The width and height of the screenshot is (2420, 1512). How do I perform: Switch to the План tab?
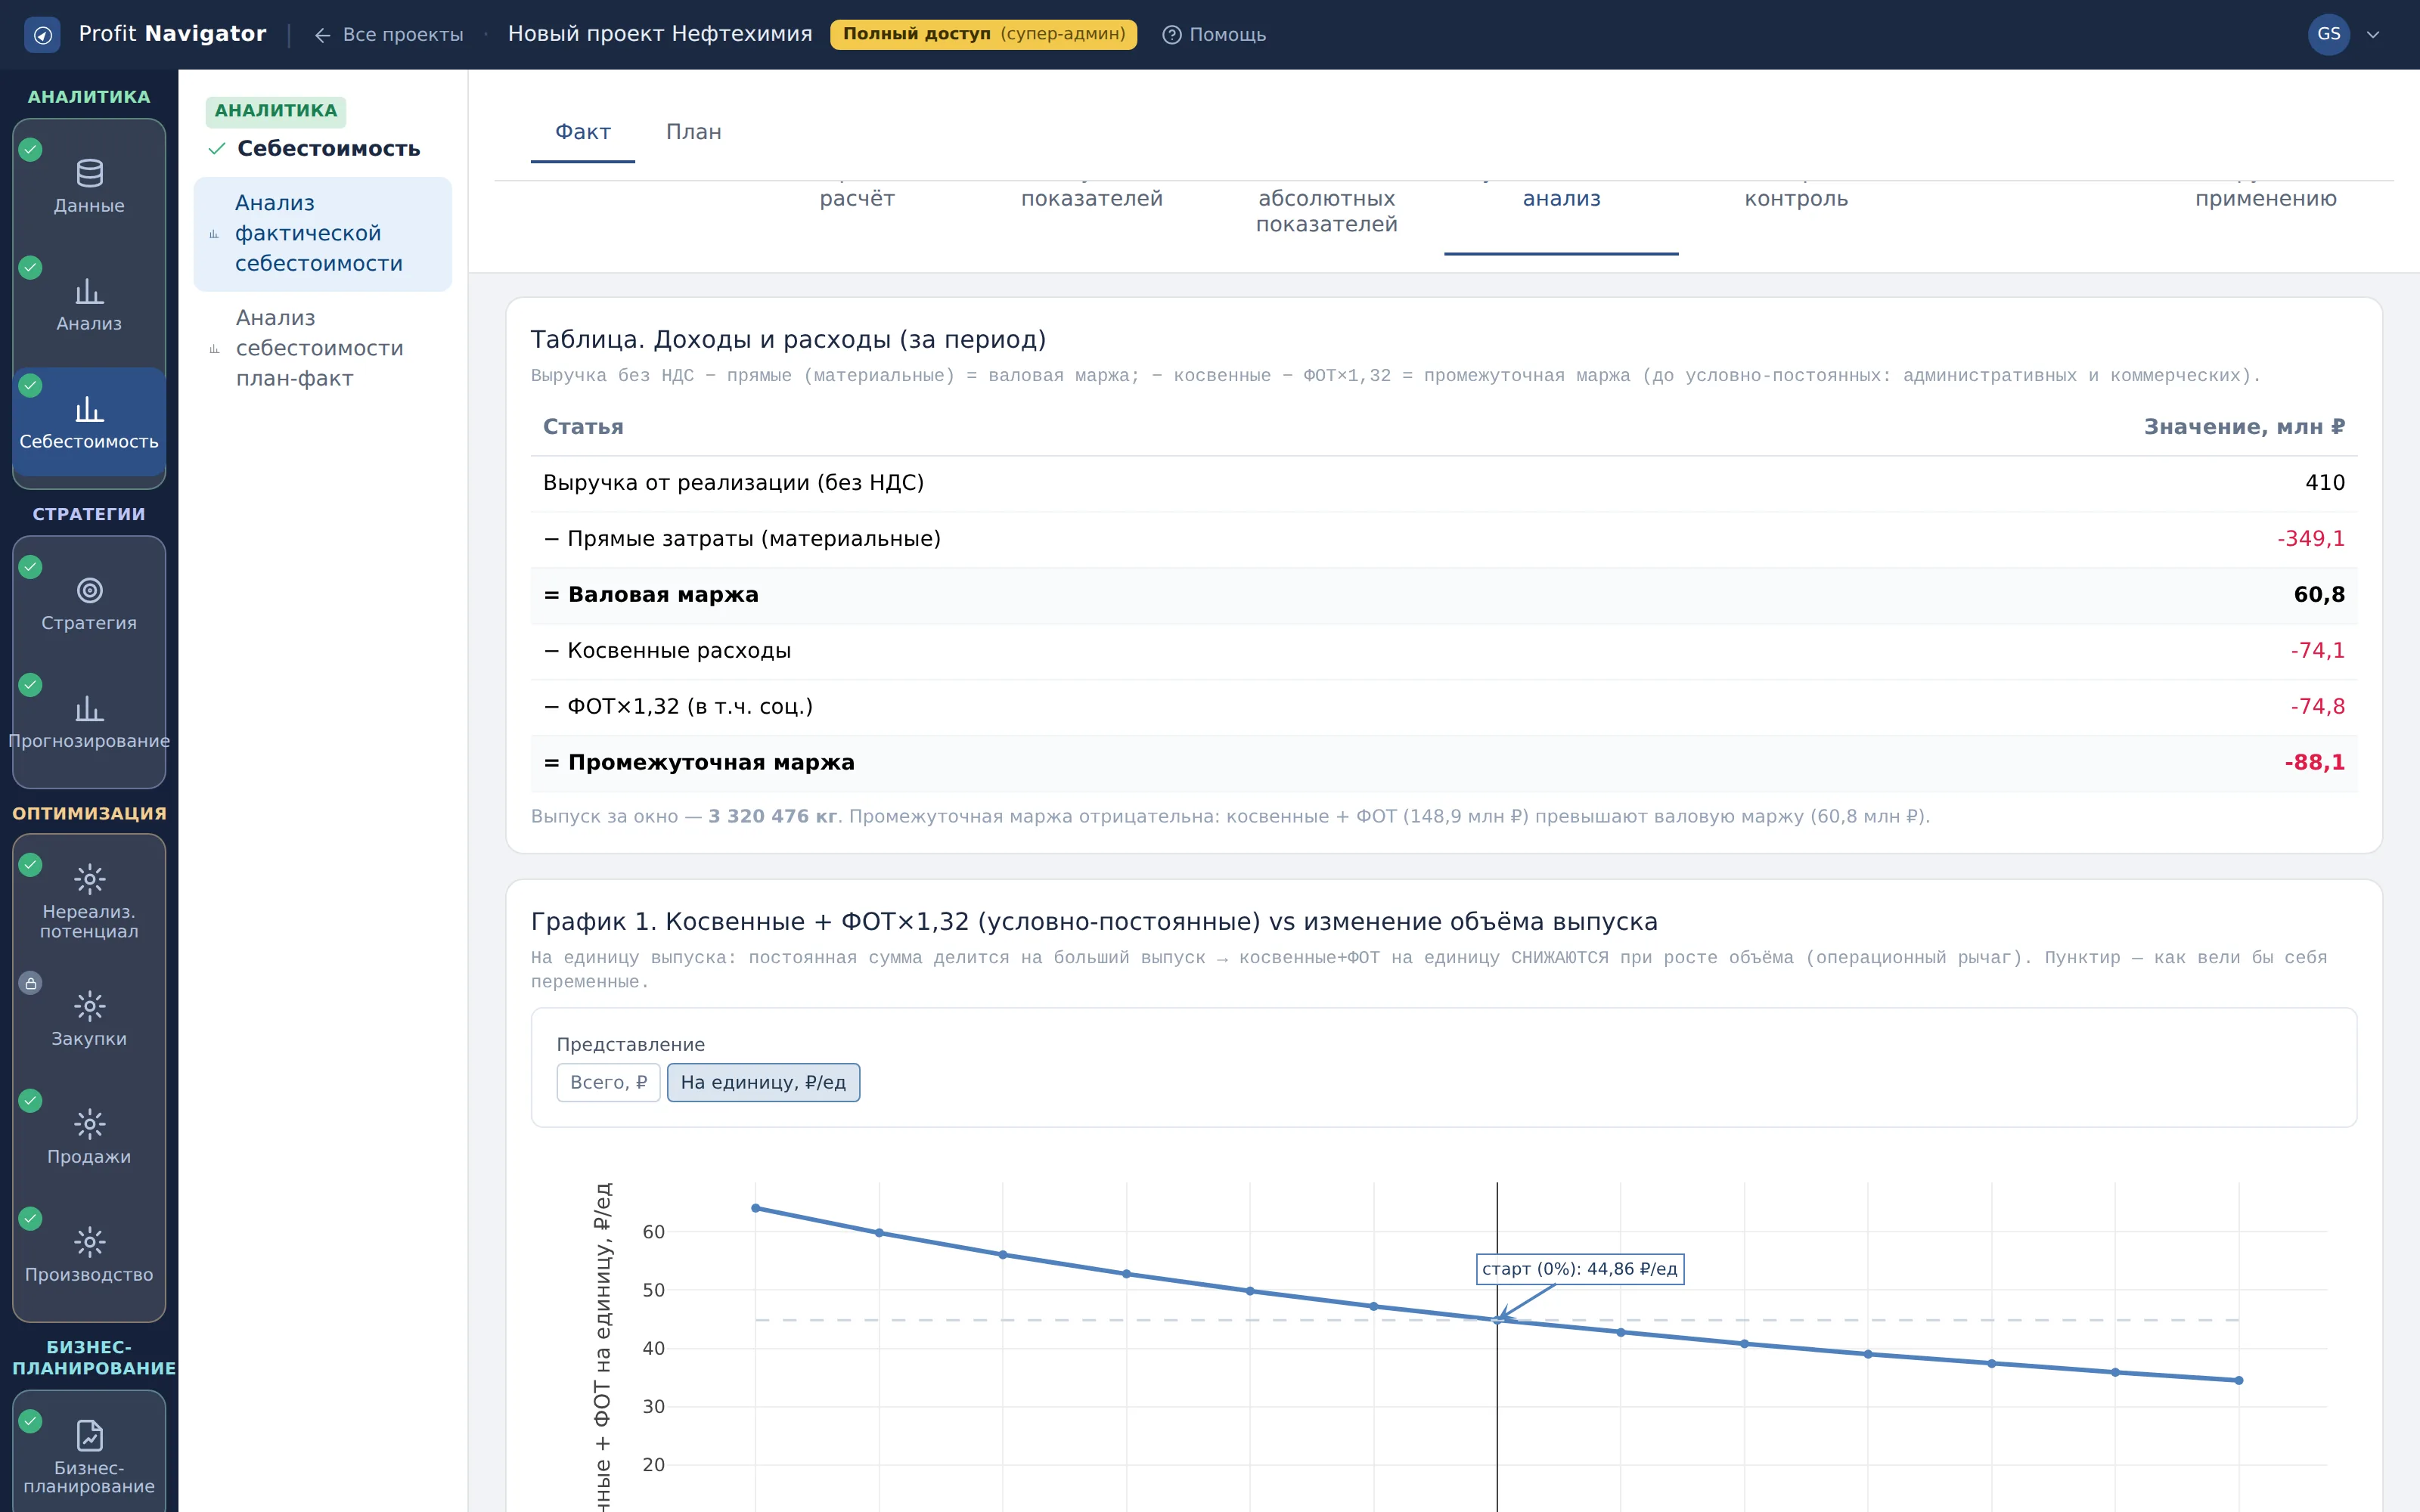(694, 132)
